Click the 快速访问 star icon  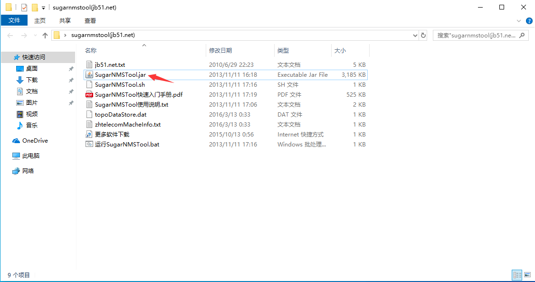tap(16, 57)
